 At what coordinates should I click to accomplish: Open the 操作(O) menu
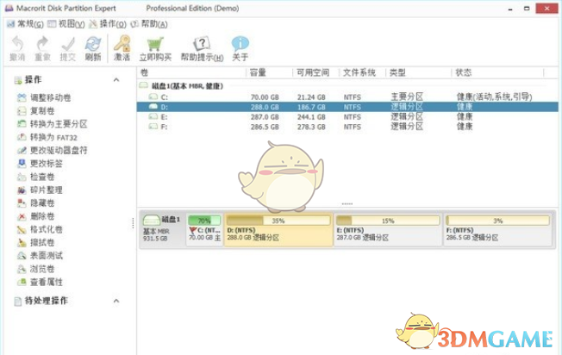[x=108, y=24]
